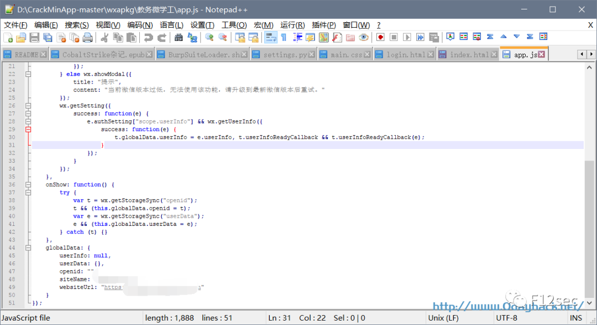
Task: Click the Redo arrow icon
Action: tap(162, 38)
